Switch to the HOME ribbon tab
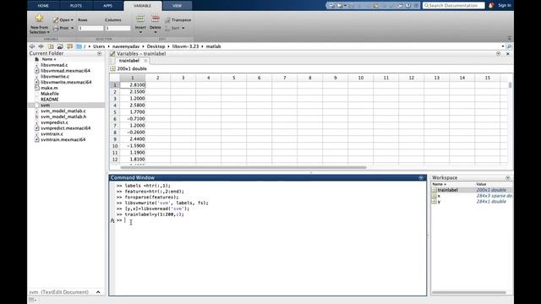The height and width of the screenshot is (304, 541). click(43, 6)
